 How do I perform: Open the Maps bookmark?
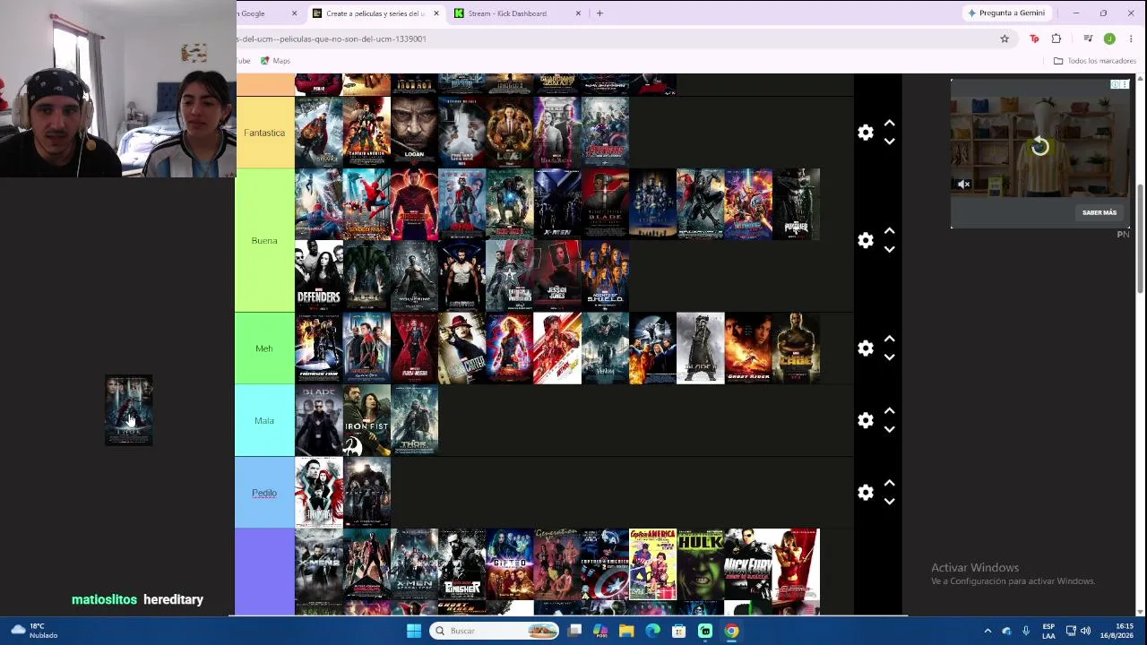point(275,61)
